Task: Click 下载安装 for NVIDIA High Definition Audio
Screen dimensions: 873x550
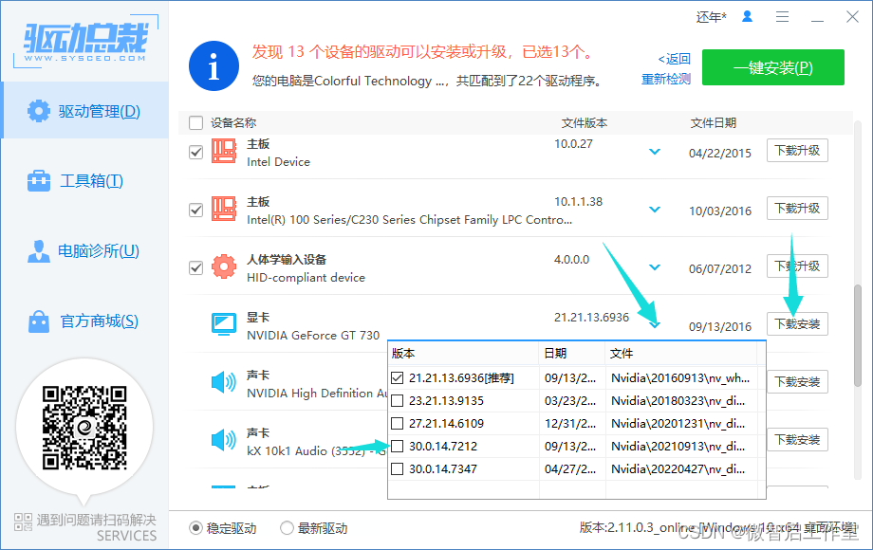Action: (797, 381)
